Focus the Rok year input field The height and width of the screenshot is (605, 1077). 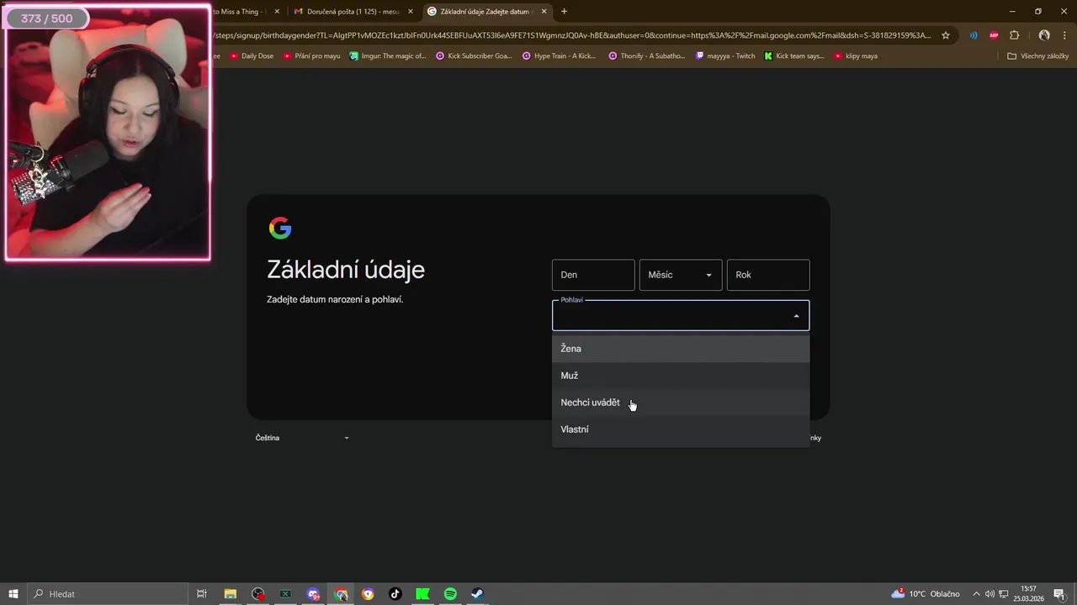pyautogui.click(x=768, y=275)
